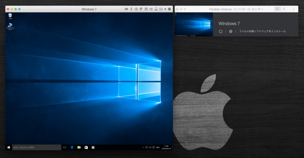Click the keyboard icon in the Windows 7 VM title bar

pos(126,9)
